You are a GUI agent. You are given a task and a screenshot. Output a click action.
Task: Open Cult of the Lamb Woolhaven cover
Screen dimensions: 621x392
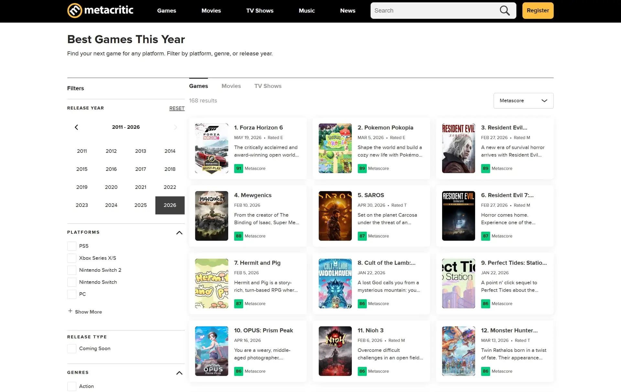click(335, 284)
